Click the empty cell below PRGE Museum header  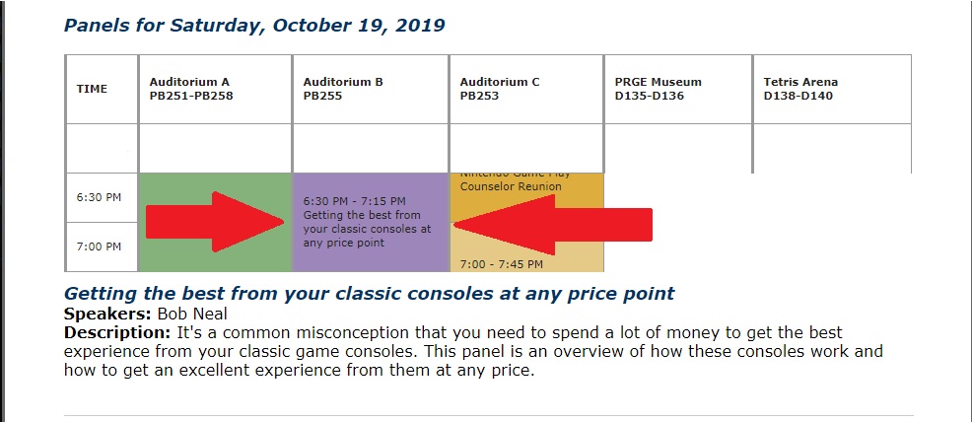[677, 148]
